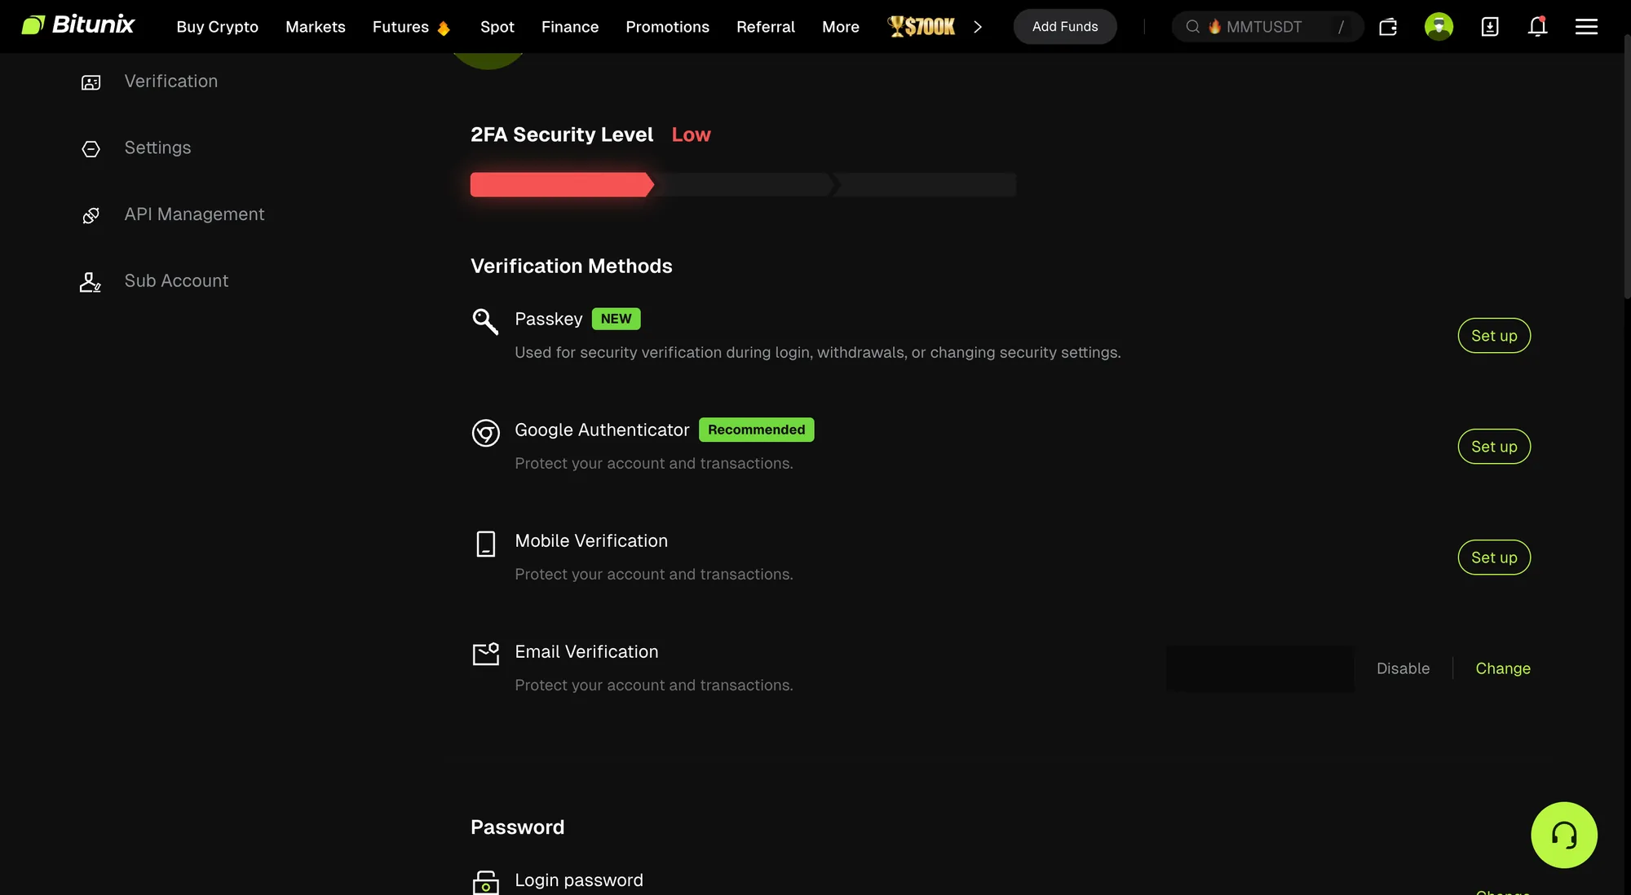This screenshot has height=895, width=1631.
Task: Set up Google Authenticator
Action: (1494, 447)
